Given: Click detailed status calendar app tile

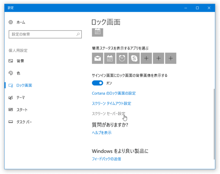Looking at the screenshot, I should tap(98, 32).
